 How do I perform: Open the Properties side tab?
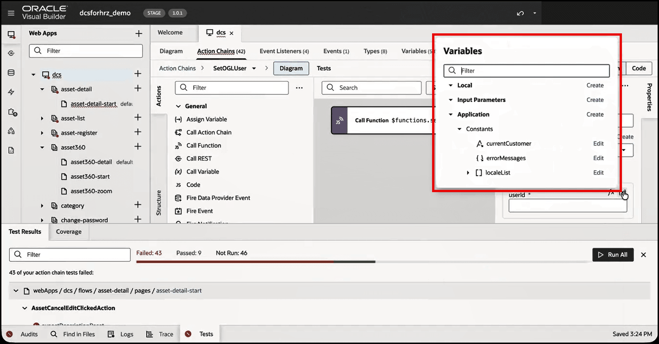click(x=649, y=97)
